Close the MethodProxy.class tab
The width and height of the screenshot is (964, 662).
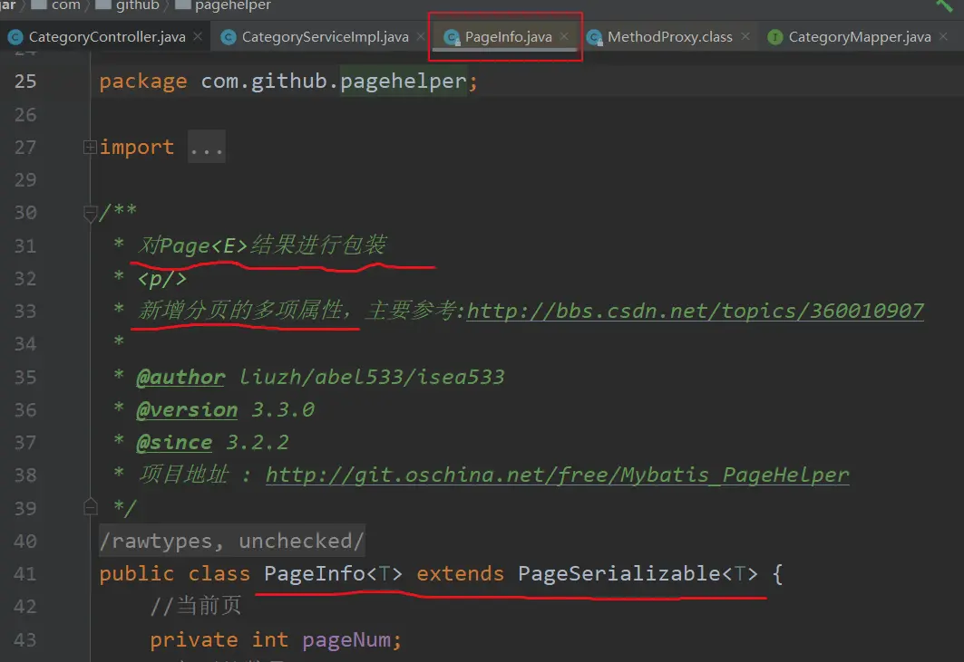click(x=745, y=36)
